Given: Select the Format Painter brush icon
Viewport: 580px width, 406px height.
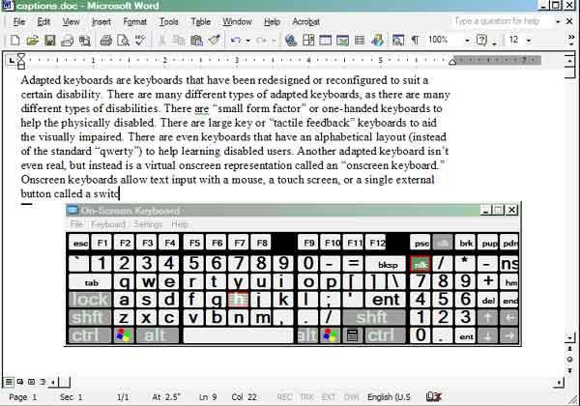Looking at the screenshot, I should tap(215, 40).
